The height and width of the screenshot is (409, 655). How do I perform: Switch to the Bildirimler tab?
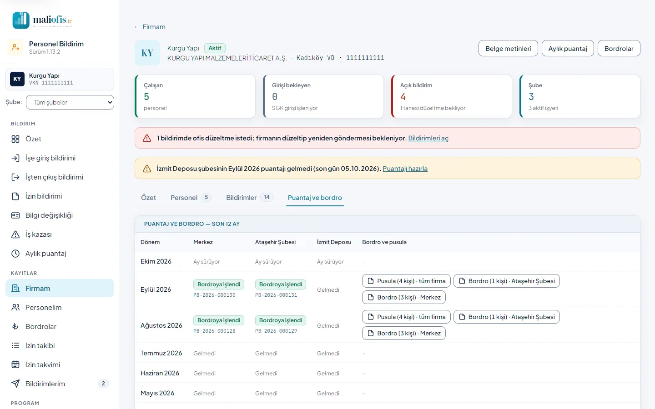[249, 198]
